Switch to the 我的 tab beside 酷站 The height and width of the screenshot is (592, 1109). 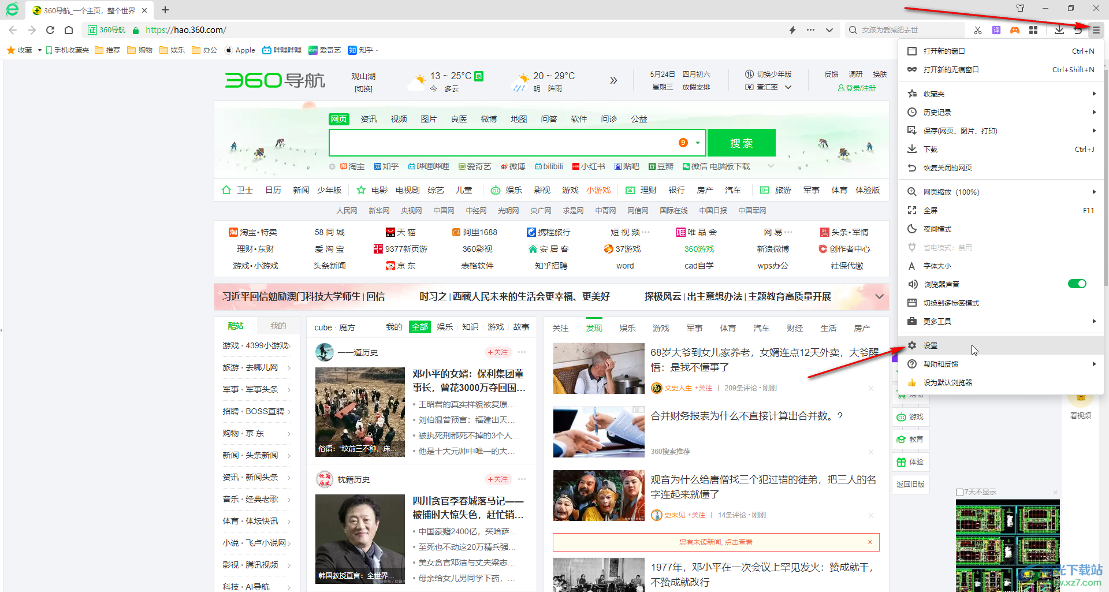tap(278, 326)
